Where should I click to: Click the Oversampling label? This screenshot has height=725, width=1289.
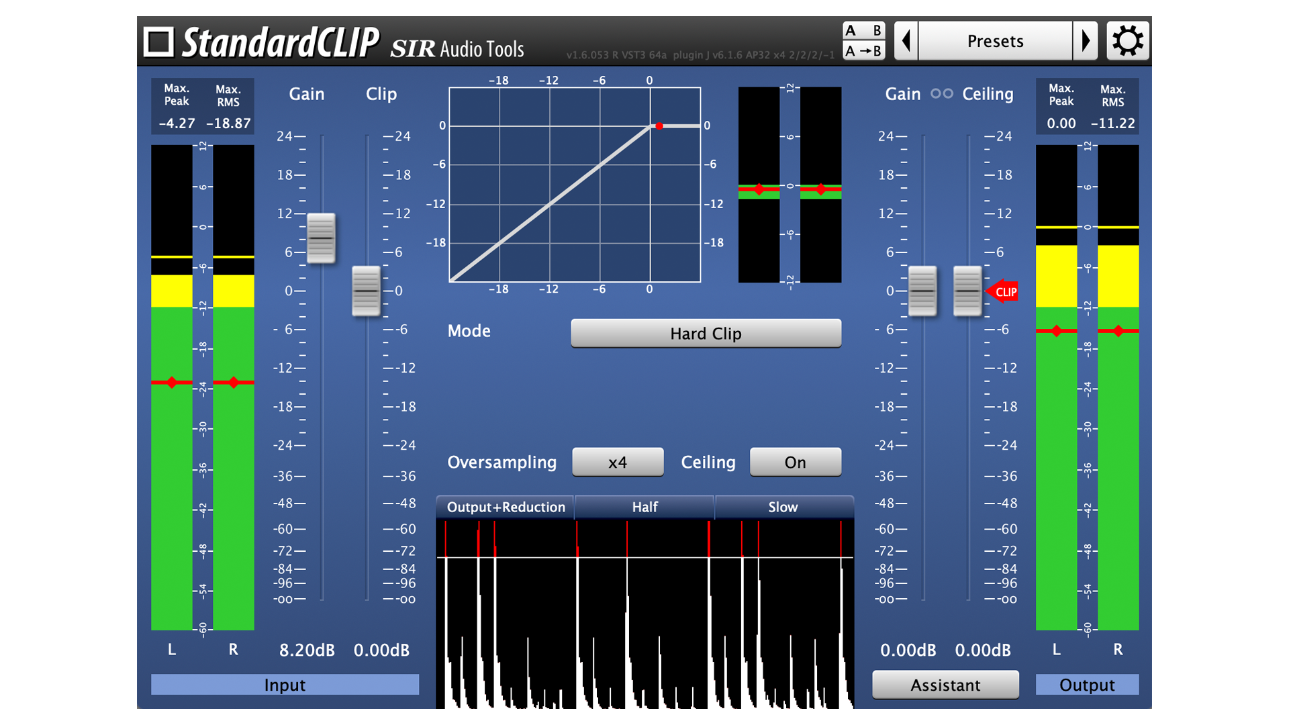tap(502, 463)
